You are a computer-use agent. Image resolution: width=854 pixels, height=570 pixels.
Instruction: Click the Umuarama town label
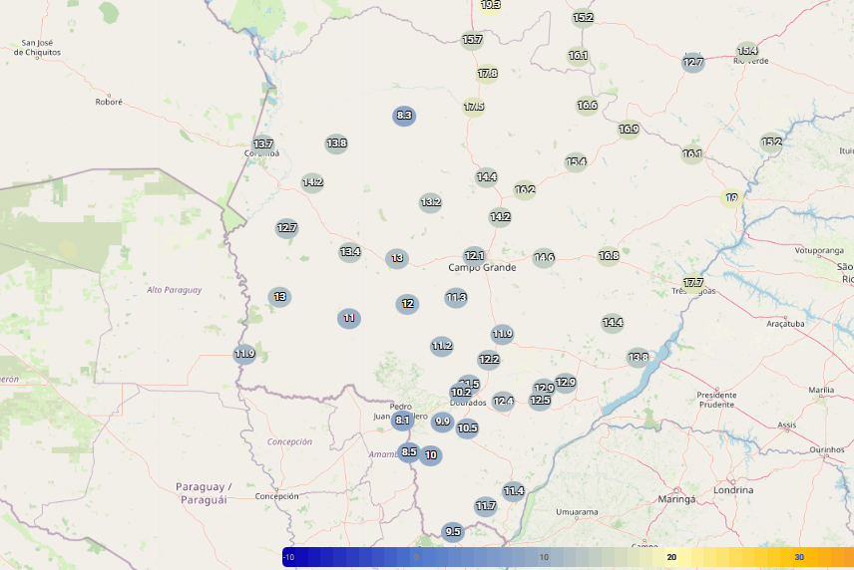point(577,512)
